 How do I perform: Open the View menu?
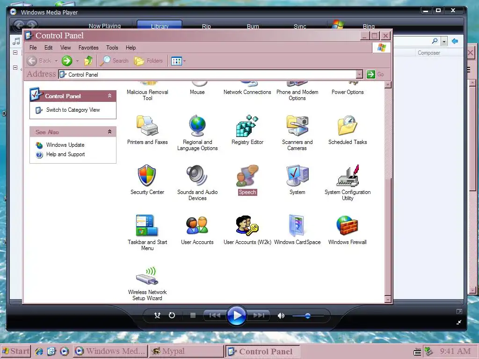click(65, 48)
